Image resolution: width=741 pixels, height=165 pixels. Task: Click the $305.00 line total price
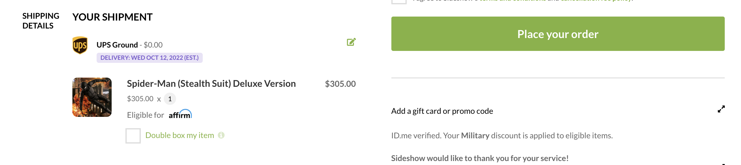[340, 84]
